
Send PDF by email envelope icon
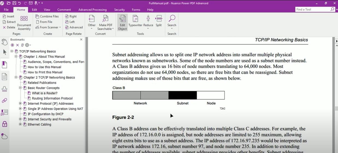(31, 3)
